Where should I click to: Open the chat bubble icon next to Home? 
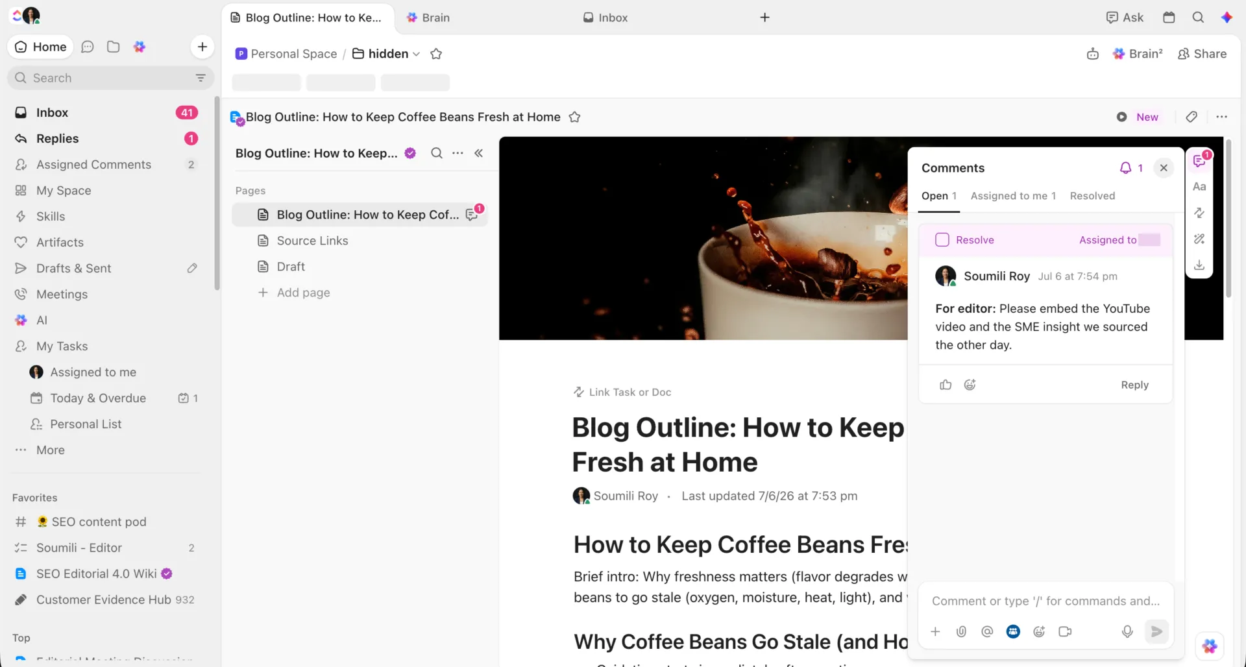tap(88, 47)
